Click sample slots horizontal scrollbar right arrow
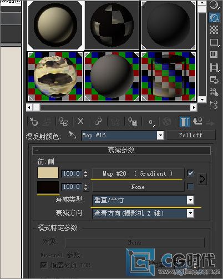Screen dimensions: 223x279 point(194,107)
